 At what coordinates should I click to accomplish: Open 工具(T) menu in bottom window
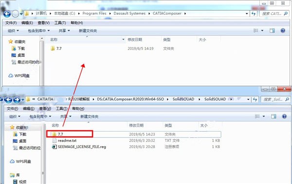point(61,109)
